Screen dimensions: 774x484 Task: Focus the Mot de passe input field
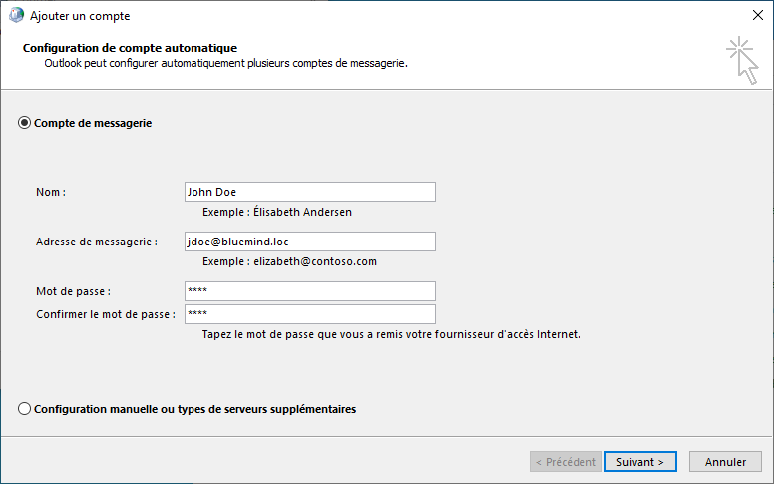309,291
